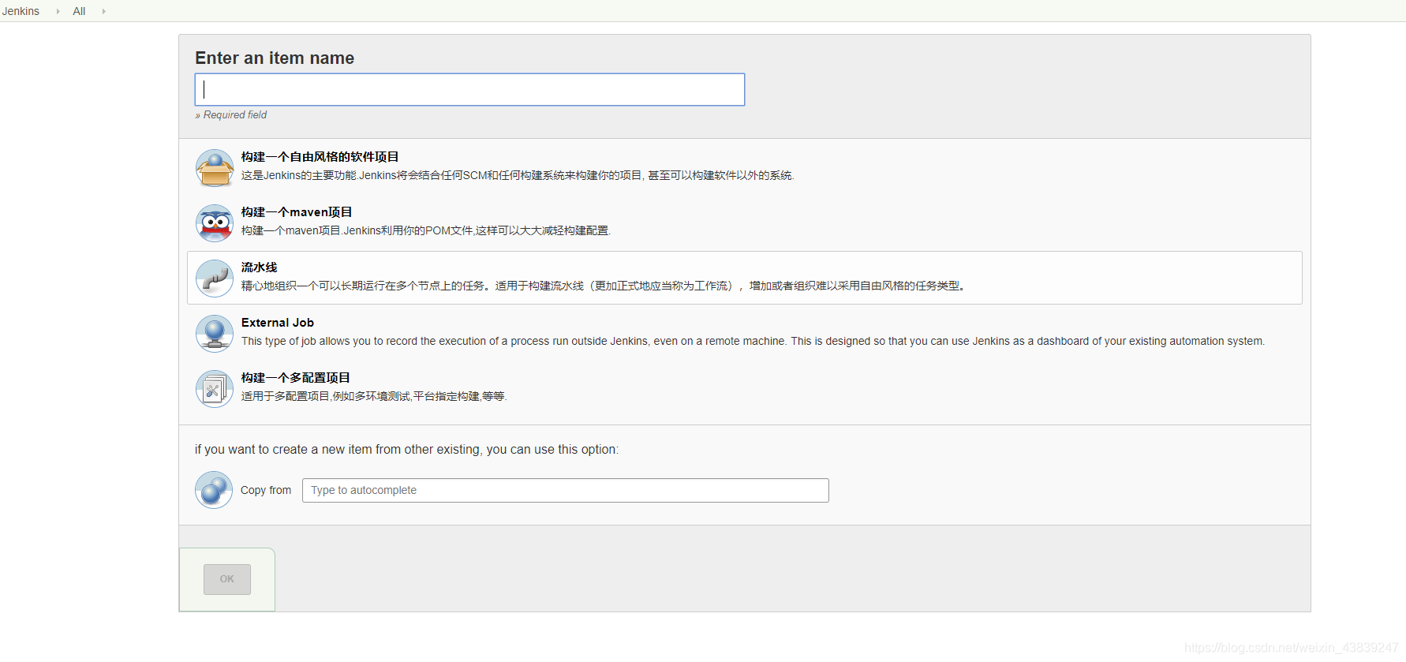
Task: Click the Required field hint
Action: 231,115
